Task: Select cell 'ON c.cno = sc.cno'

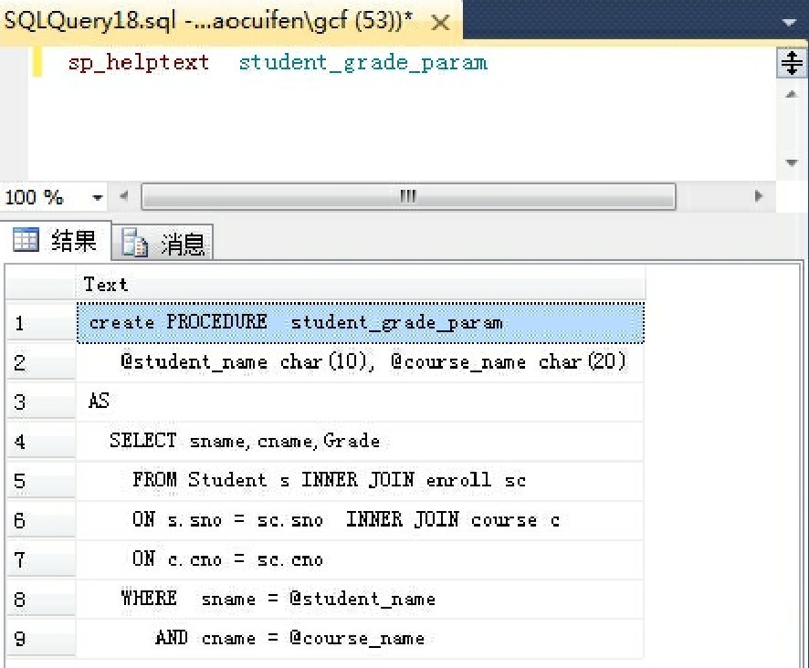Action: [360, 559]
